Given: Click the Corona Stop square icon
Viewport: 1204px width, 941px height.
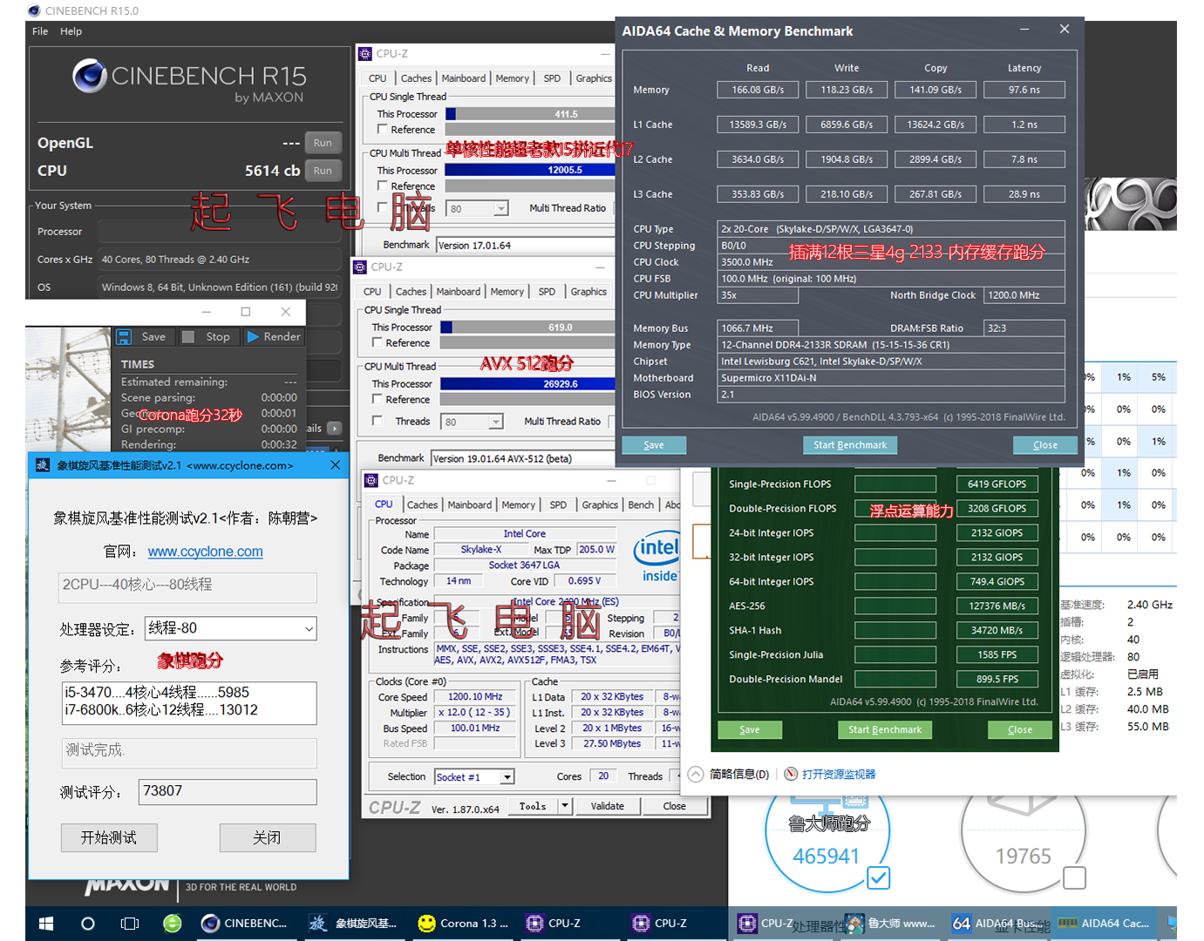Looking at the screenshot, I should pyautogui.click(x=187, y=337).
